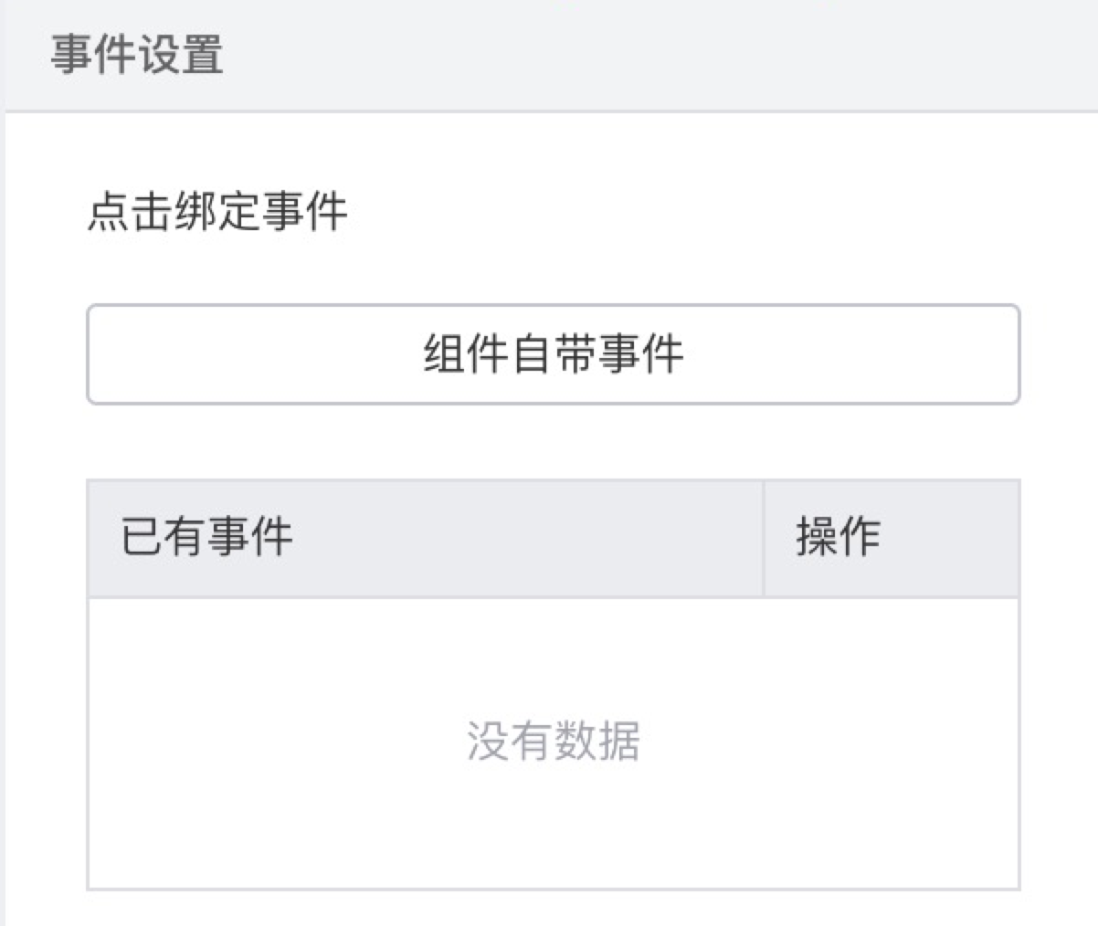
Task: Select the 事件设置 panel title
Action: click(137, 55)
